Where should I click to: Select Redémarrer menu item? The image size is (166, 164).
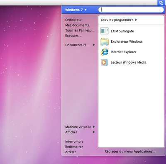pos(74,147)
